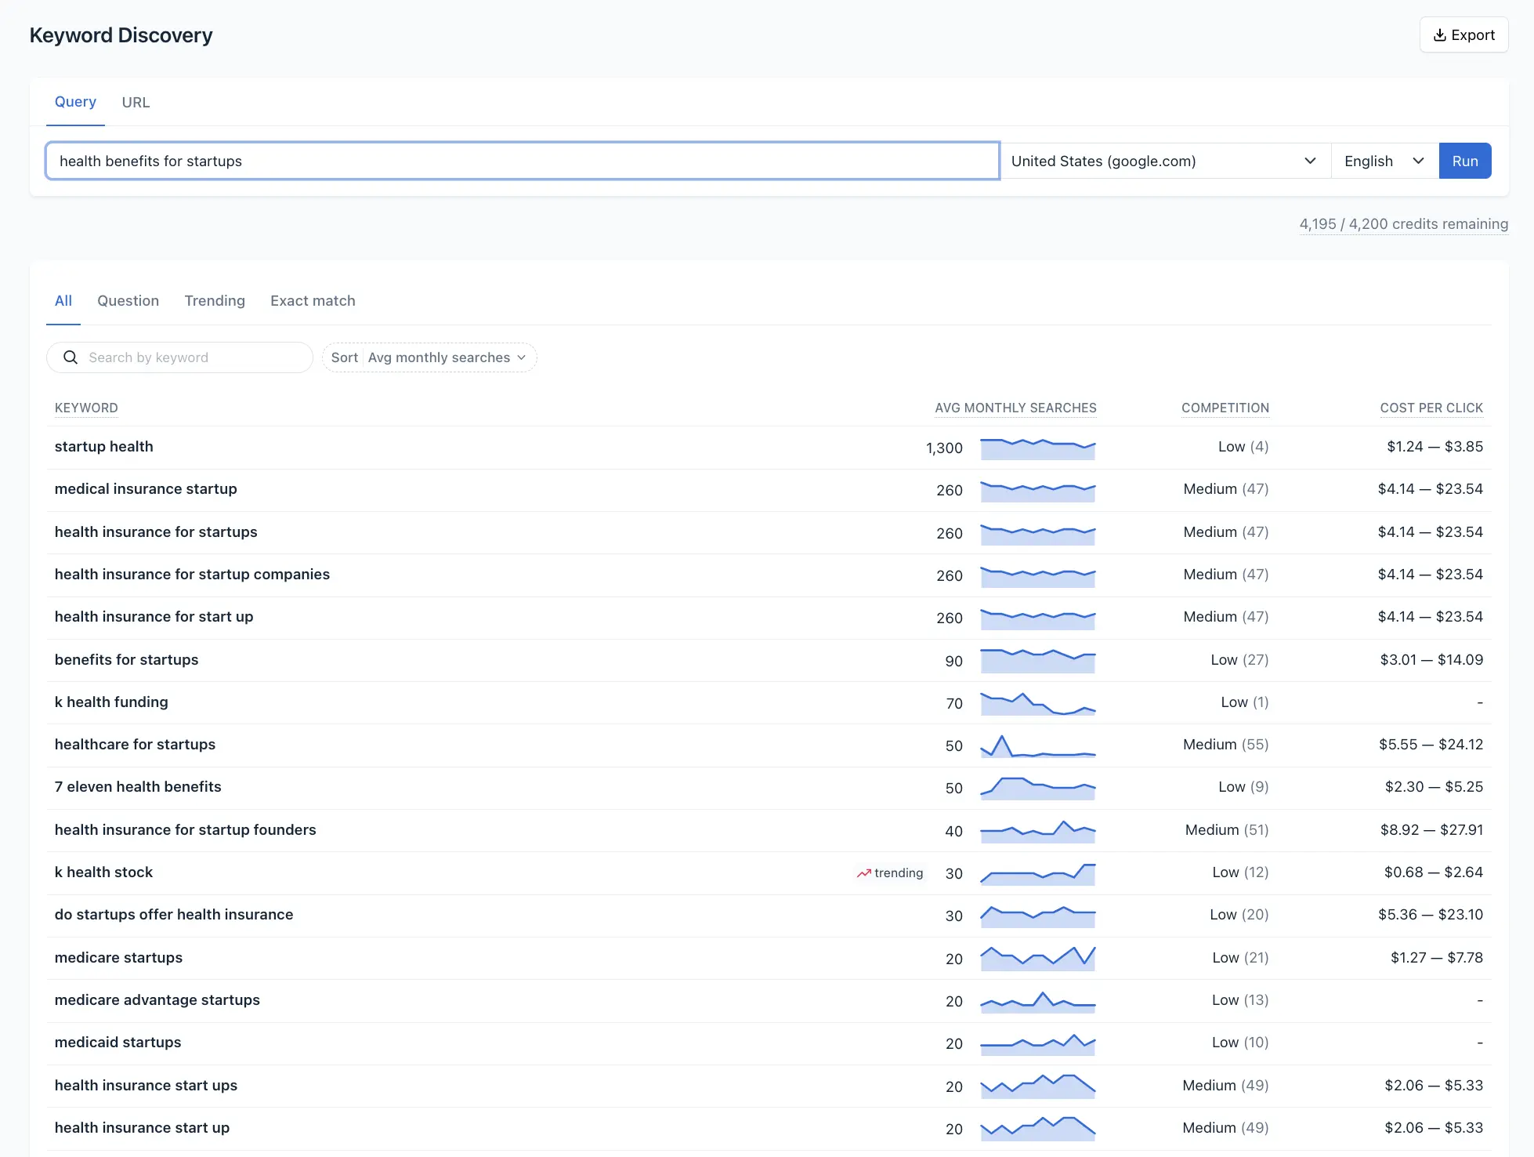This screenshot has width=1534, height=1157.
Task: Click the trending arrow icon on k health stock
Action: click(x=863, y=873)
